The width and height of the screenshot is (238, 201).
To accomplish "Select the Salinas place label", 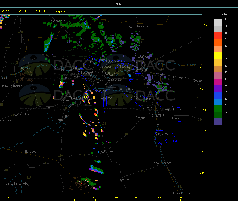I will click(46, 107).
